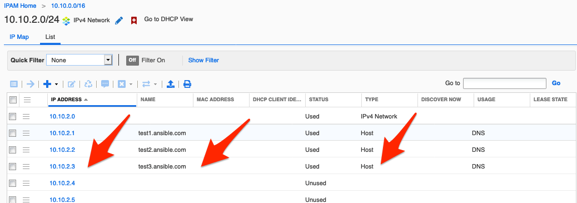Open the row menu icon for 10.10.2.2
Image resolution: width=577 pixels, height=203 pixels.
click(x=26, y=150)
